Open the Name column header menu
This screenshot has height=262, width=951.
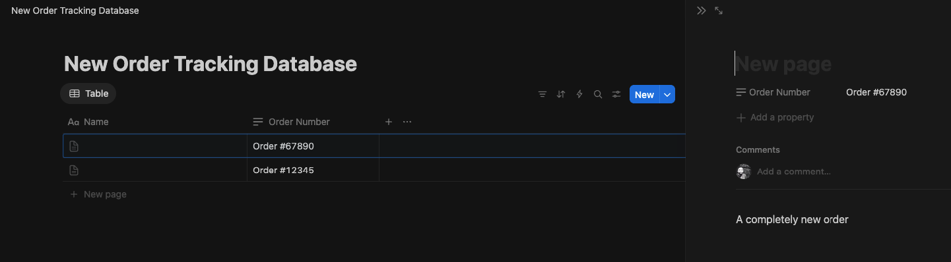(154, 122)
